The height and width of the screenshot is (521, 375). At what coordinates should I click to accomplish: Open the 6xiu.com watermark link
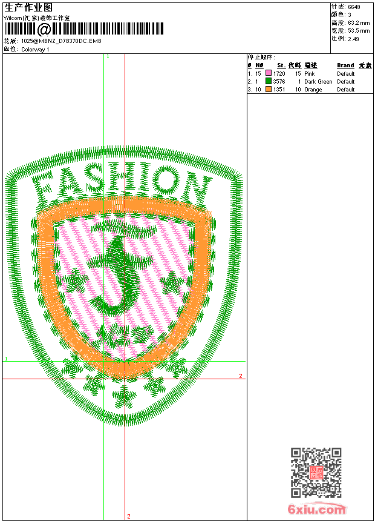pyautogui.click(x=316, y=509)
